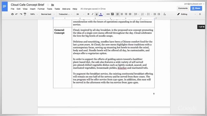Open the Trebuchet font dropdown
This screenshot has width=207, height=116.
pyautogui.click(x=65, y=14)
